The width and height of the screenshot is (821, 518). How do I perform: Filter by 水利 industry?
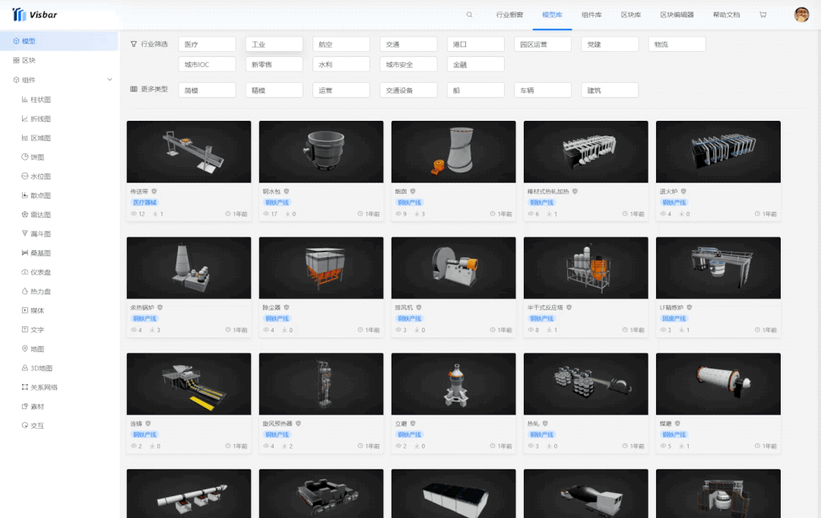(341, 65)
